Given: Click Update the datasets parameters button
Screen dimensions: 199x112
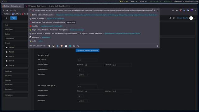Looking at the screenshot, I should coord(87,50).
